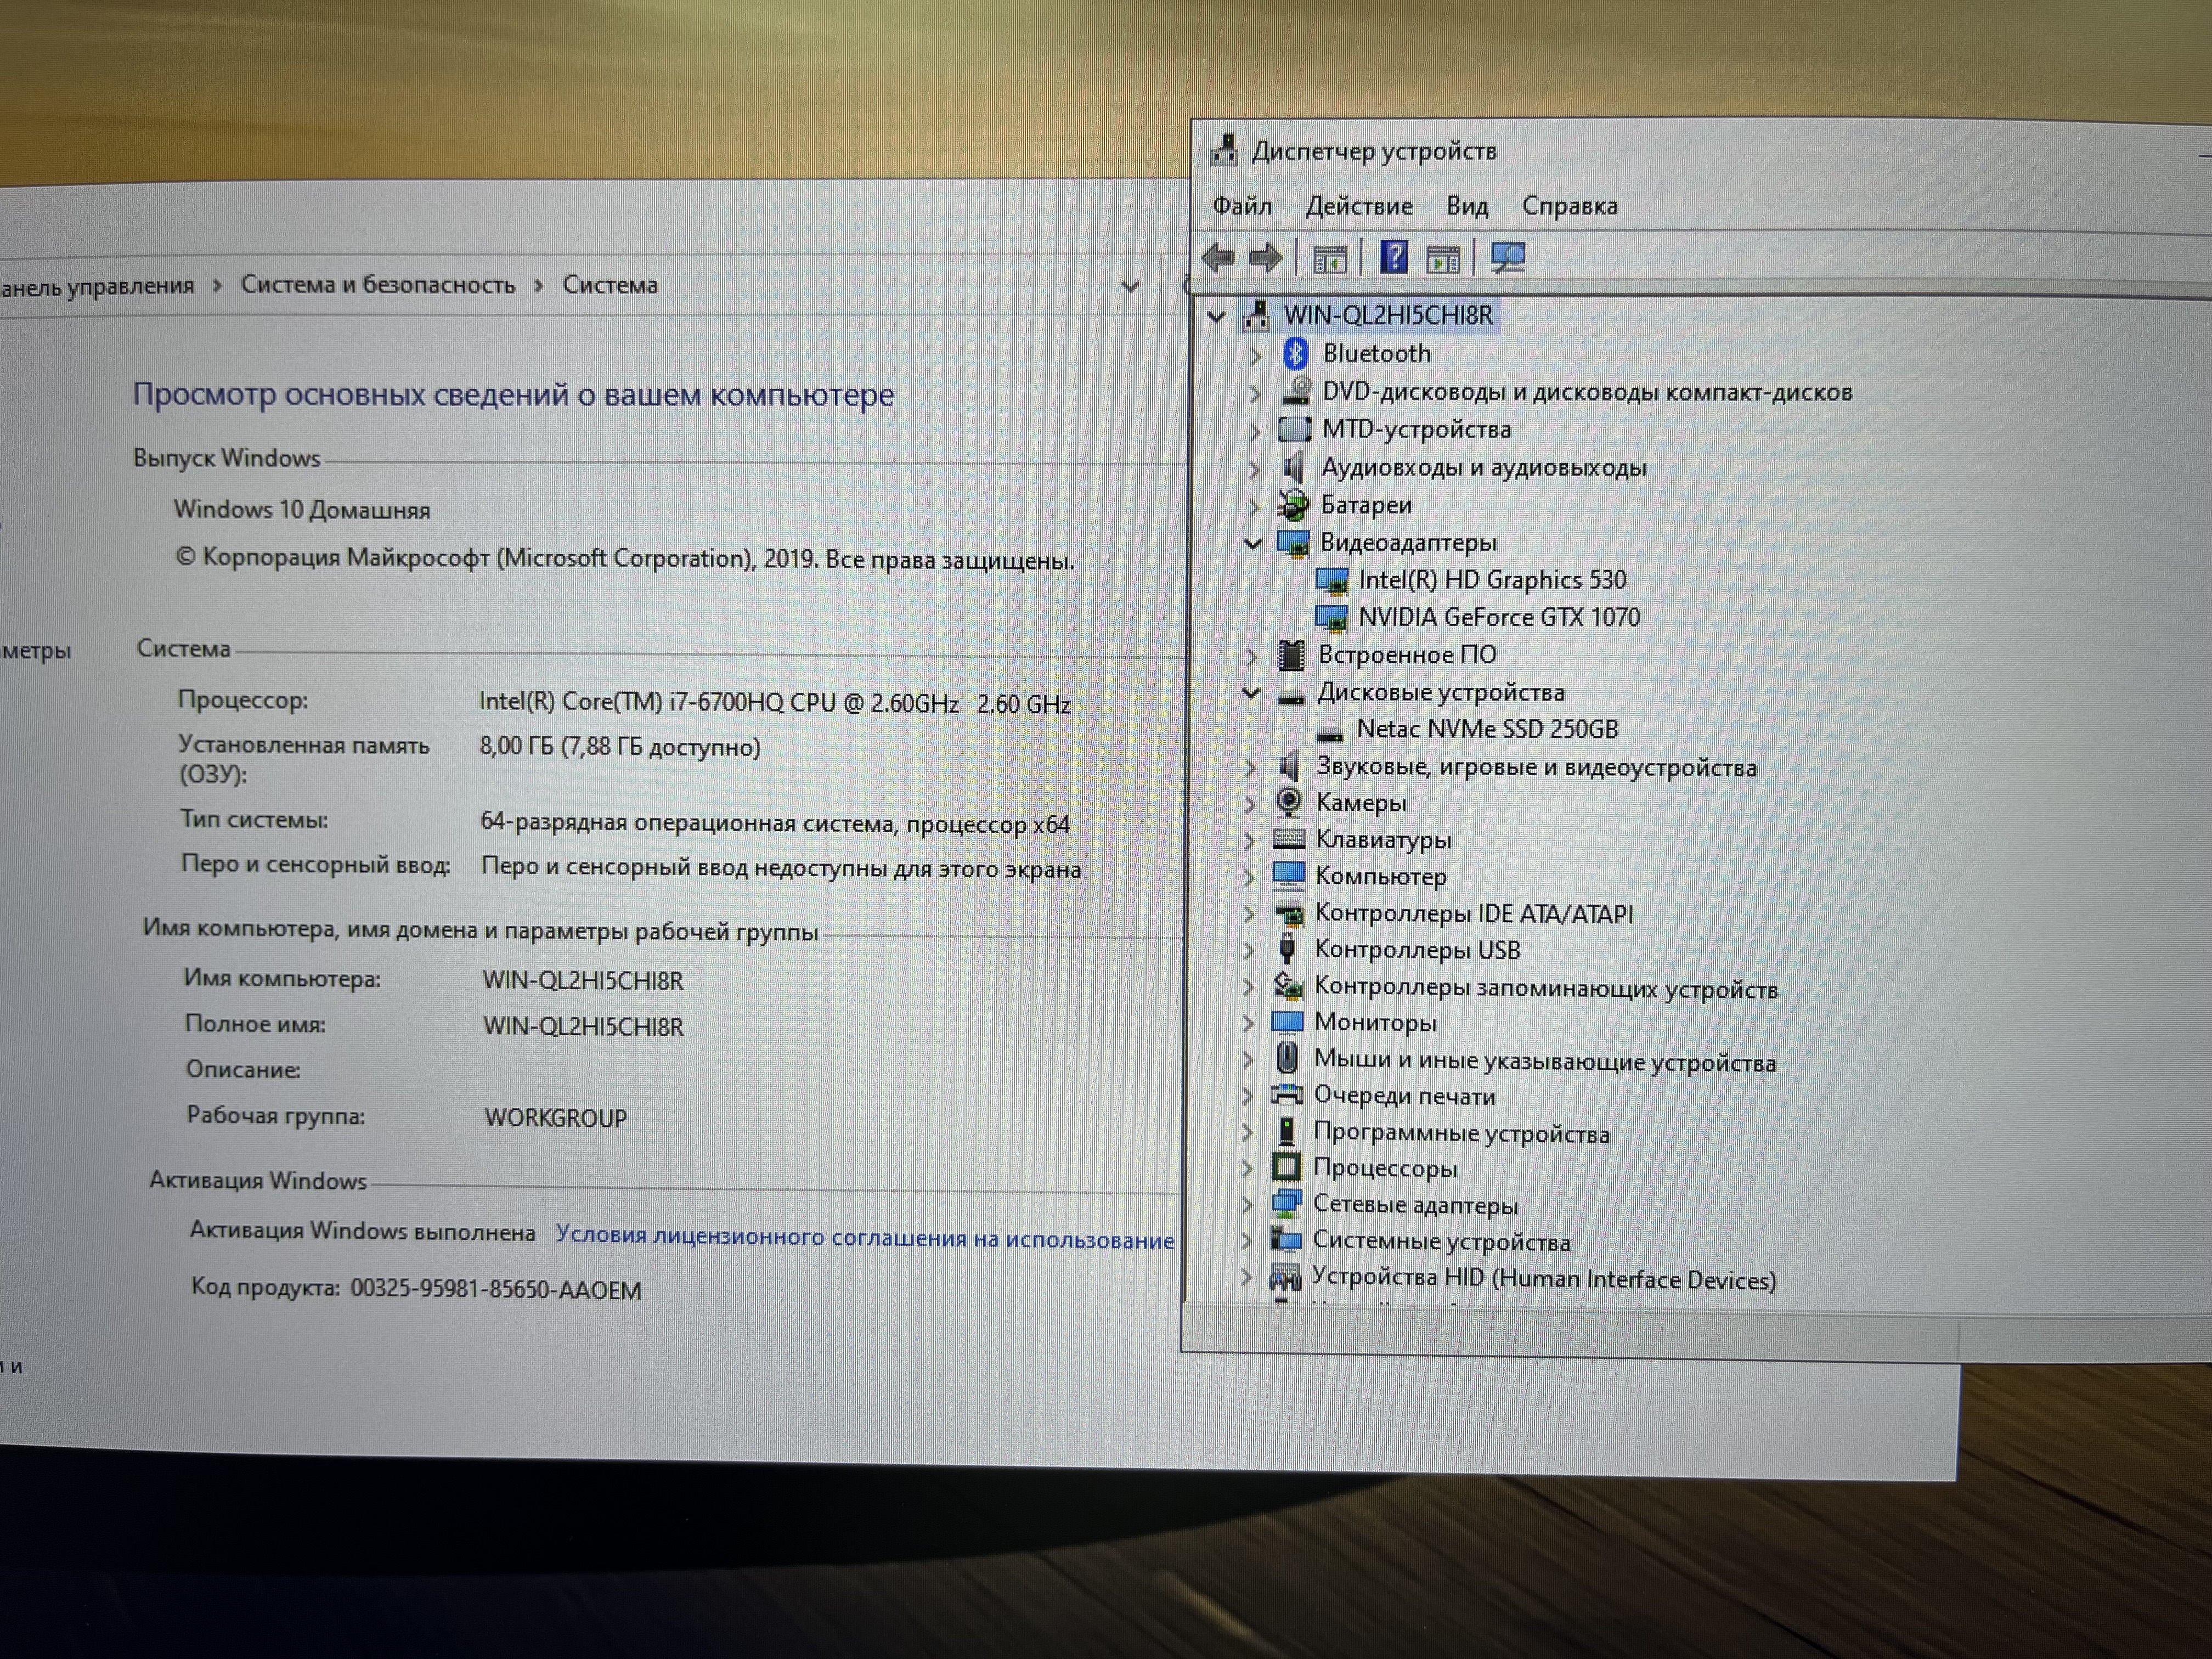This screenshot has width=2212, height=1659.
Task: Expand the Процессоры category
Action: click(x=1247, y=1168)
